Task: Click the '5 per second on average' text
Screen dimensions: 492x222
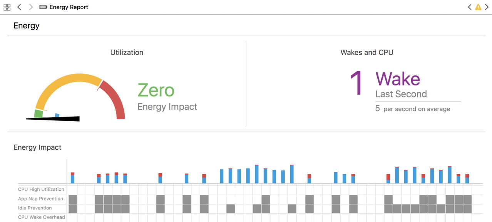Action: (413, 109)
